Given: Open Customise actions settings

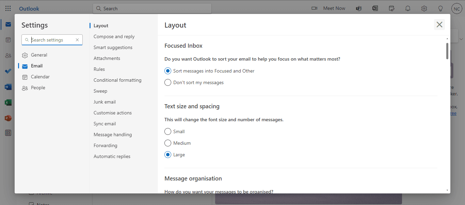Looking at the screenshot, I should pyautogui.click(x=113, y=113).
